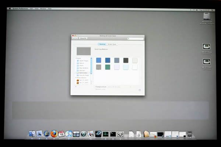Open the change picture interval dropdown
The image size is (221, 147).
[x=119, y=87]
